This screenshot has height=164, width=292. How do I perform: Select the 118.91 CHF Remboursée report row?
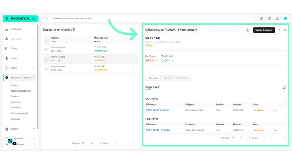coord(90,49)
